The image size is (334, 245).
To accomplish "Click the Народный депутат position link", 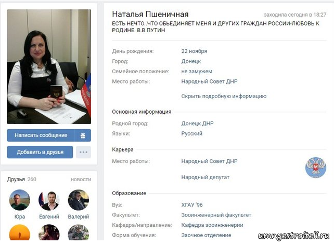I will pos(205,177).
